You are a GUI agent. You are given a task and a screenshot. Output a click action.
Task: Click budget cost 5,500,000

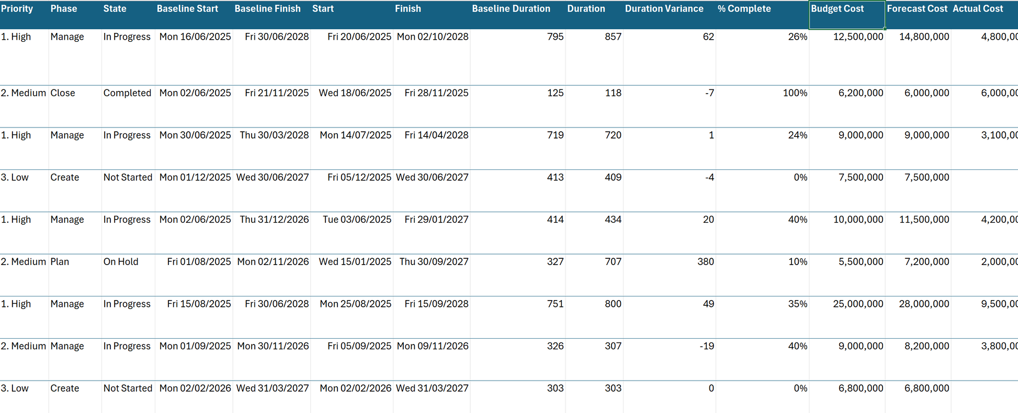pyautogui.click(x=861, y=262)
